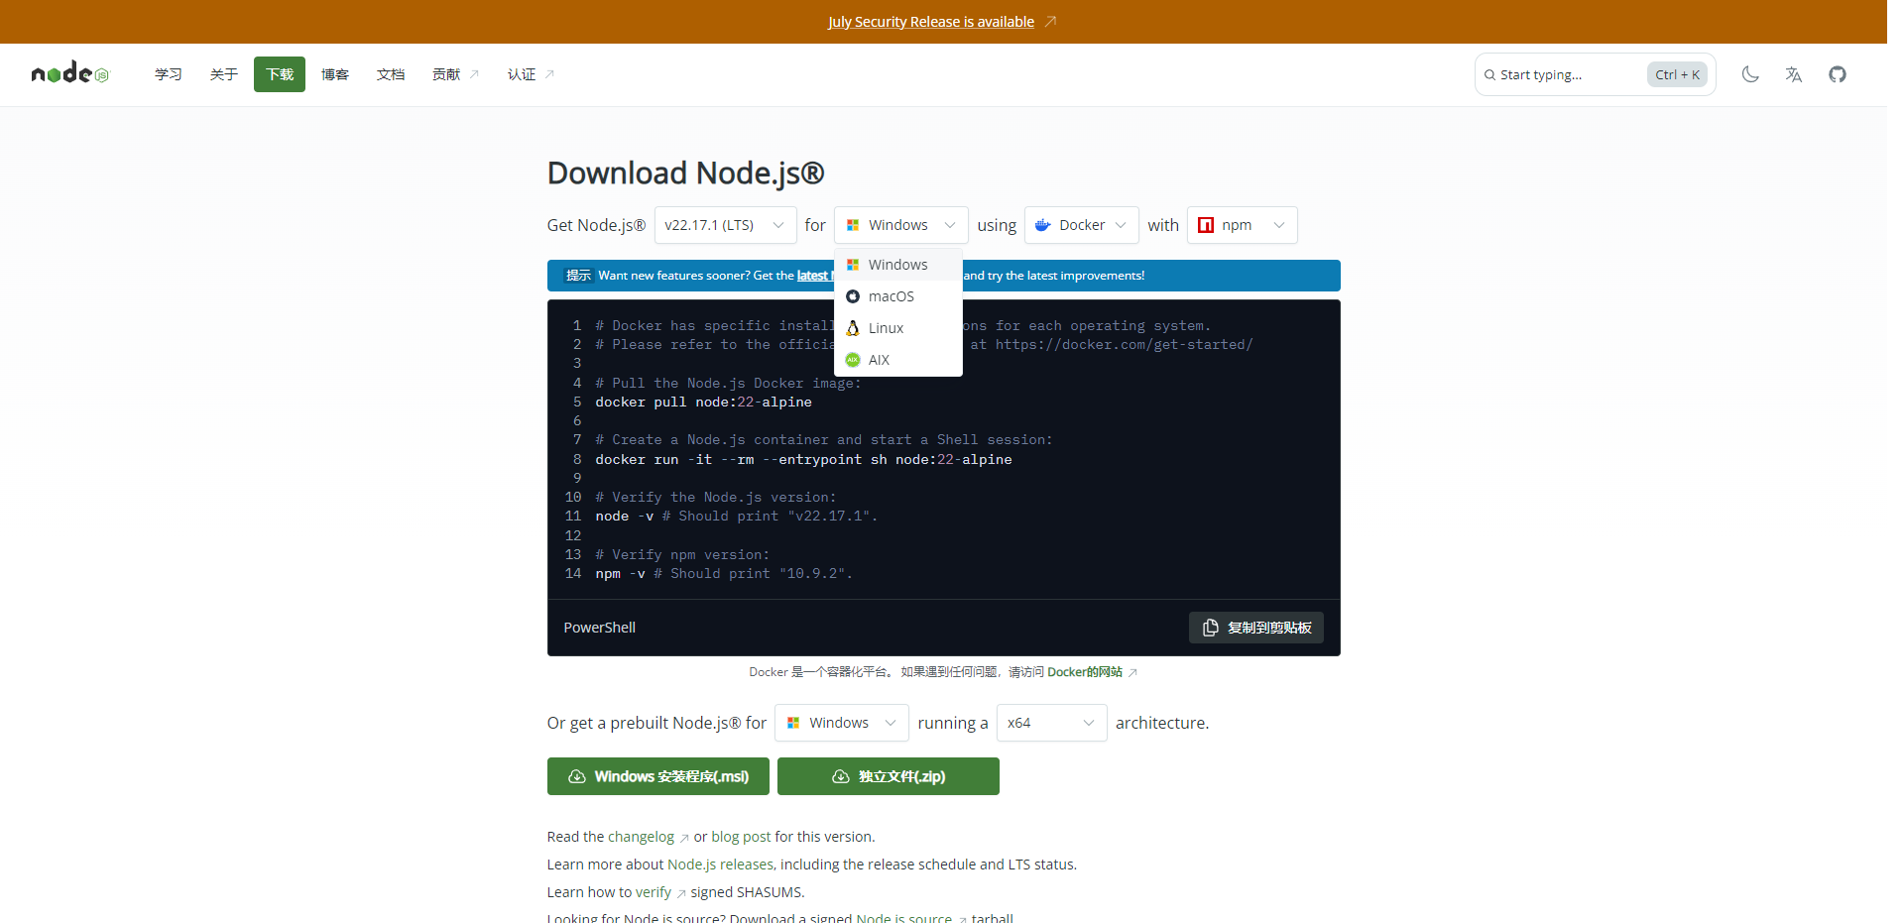The height and width of the screenshot is (923, 1904).
Task: Click the Node.js logo
Action: coord(69,73)
